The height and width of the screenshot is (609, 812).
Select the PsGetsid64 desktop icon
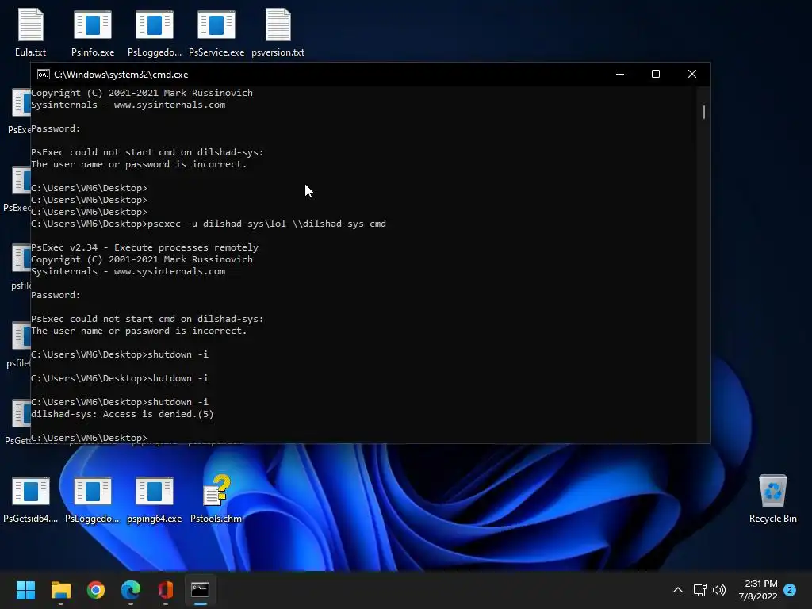click(x=31, y=500)
